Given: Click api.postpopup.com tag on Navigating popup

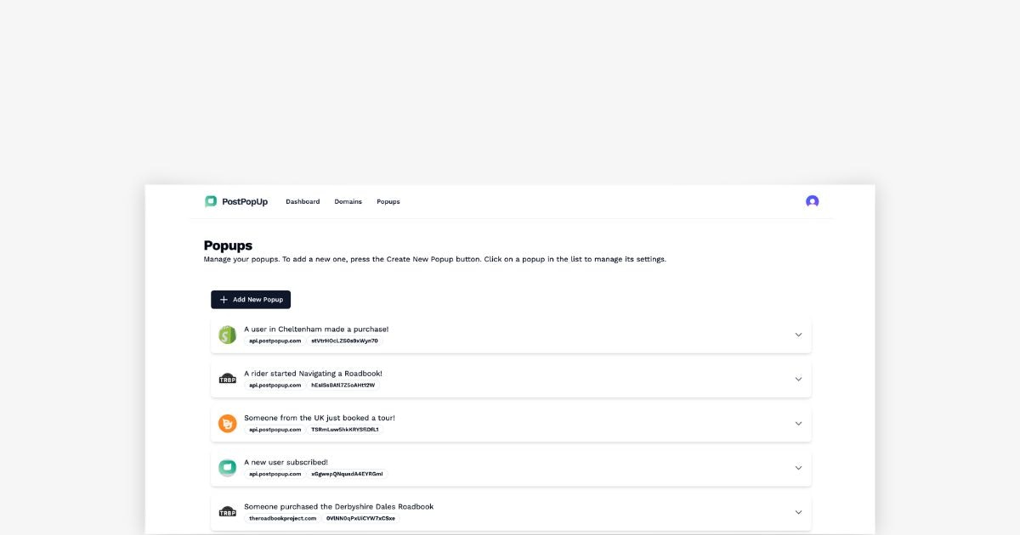Looking at the screenshot, I should pyautogui.click(x=275, y=385).
